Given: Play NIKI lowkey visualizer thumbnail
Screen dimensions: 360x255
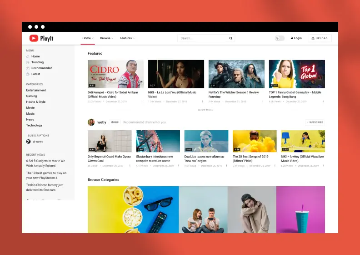Looking at the screenshot, I should [303, 141].
